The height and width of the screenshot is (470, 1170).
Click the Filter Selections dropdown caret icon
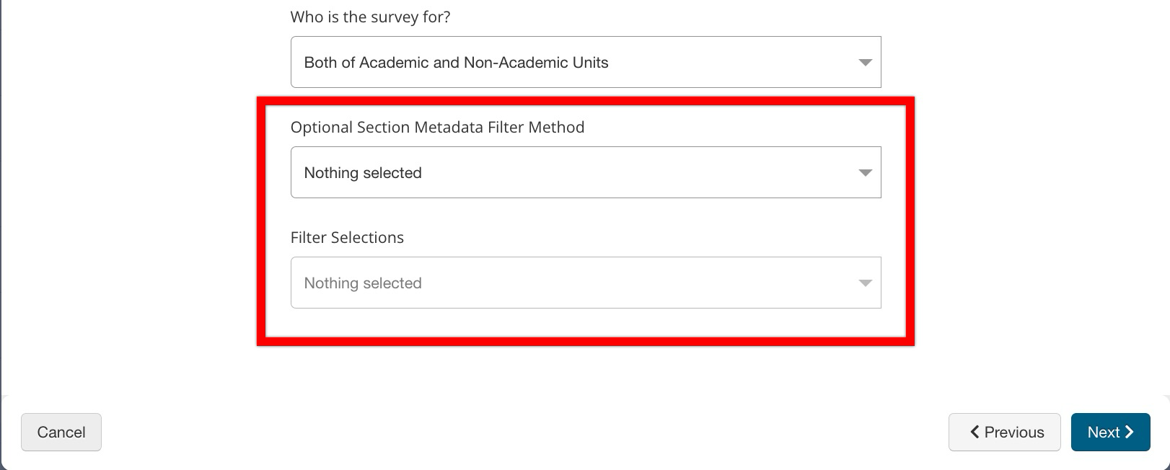[865, 283]
